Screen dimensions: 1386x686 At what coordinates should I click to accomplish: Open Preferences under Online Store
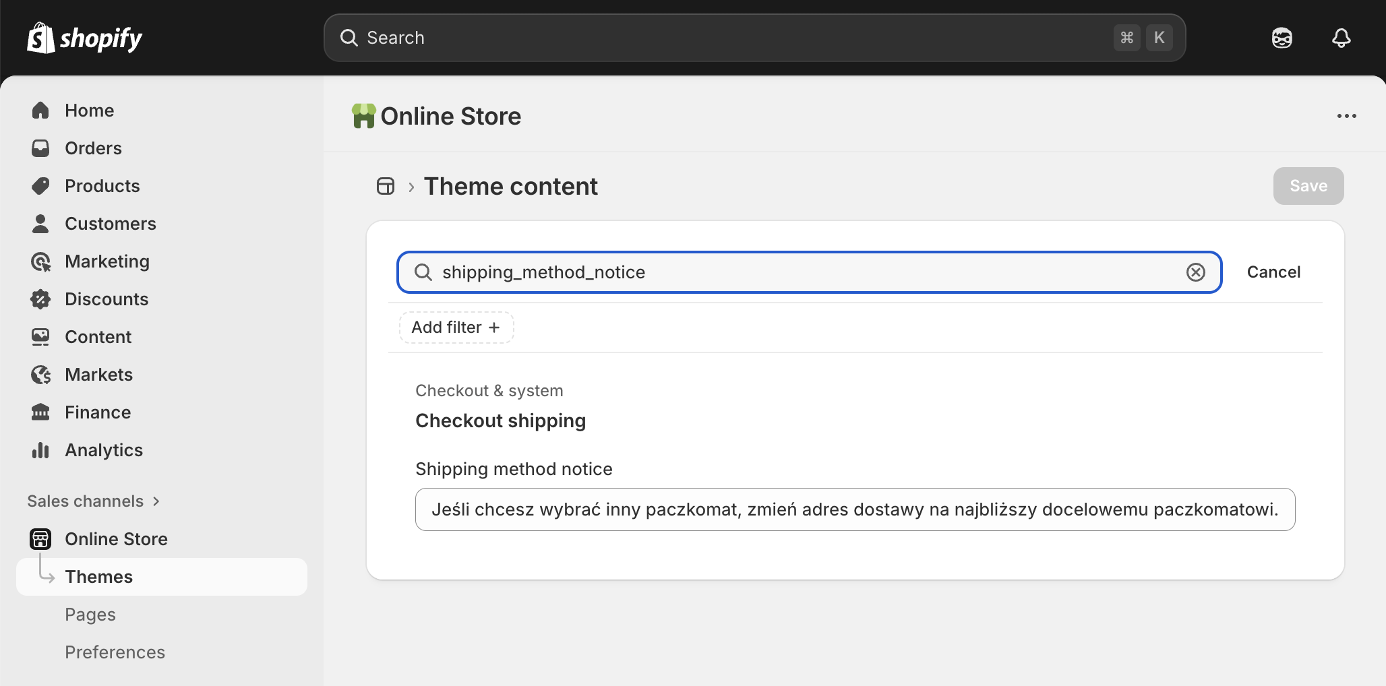(x=115, y=652)
